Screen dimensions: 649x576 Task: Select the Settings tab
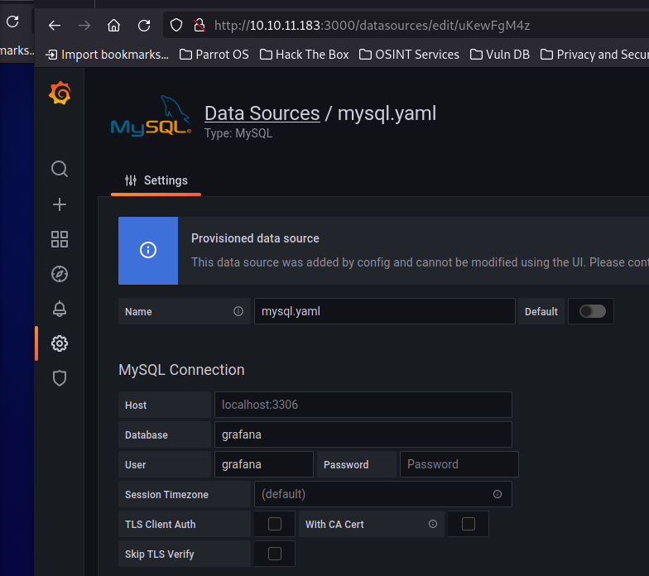(156, 180)
